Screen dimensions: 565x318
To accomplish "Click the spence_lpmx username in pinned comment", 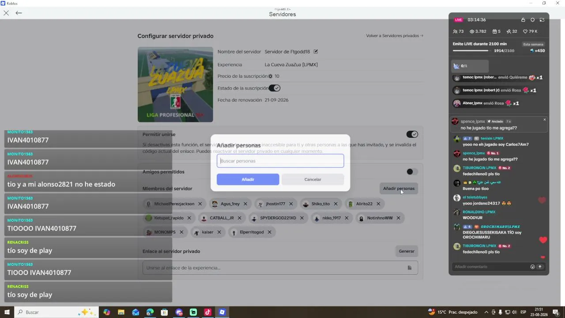I will pyautogui.click(x=473, y=121).
